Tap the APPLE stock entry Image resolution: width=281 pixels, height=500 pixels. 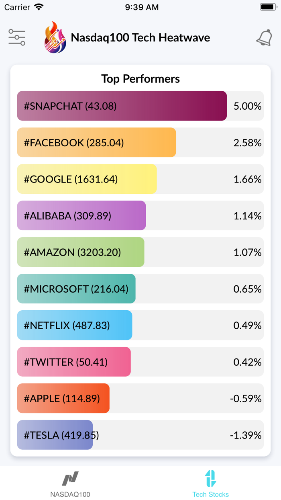(x=62, y=398)
